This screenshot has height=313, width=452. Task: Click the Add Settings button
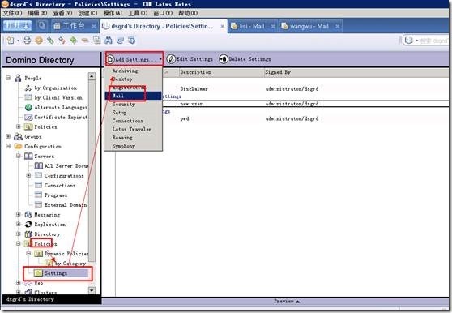click(134, 59)
